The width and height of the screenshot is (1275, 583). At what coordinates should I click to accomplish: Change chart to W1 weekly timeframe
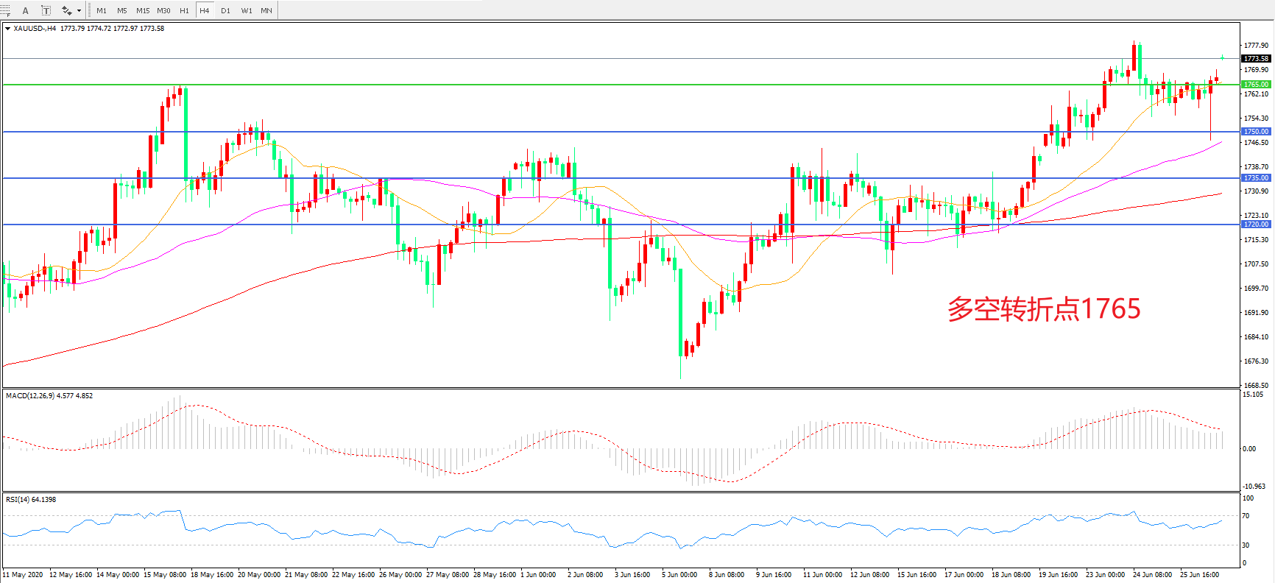click(x=246, y=10)
